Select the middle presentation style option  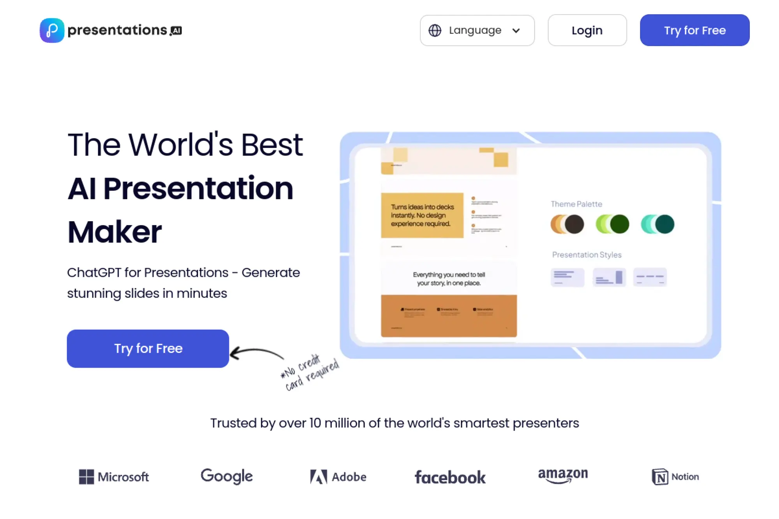click(609, 277)
